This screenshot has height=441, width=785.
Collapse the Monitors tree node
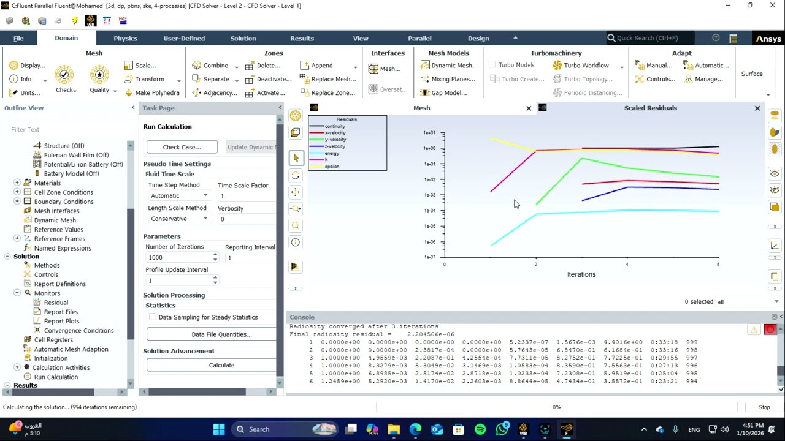click(x=17, y=293)
